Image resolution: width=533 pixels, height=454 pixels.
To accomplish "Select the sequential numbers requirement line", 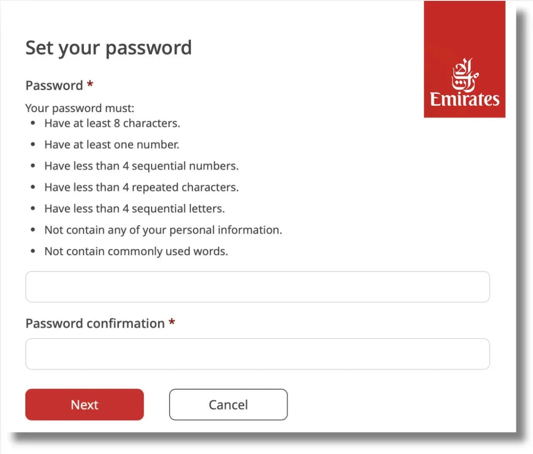I will click(x=141, y=166).
